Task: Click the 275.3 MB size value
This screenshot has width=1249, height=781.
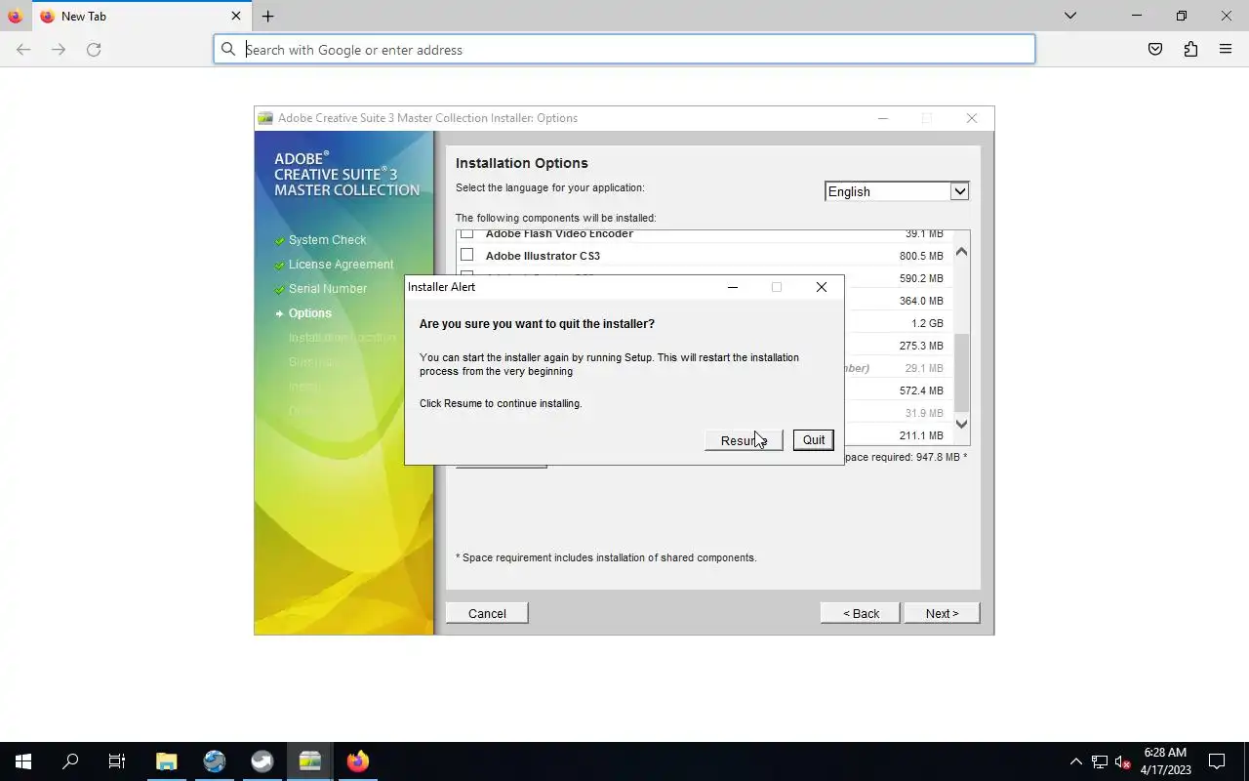Action: [x=921, y=346]
